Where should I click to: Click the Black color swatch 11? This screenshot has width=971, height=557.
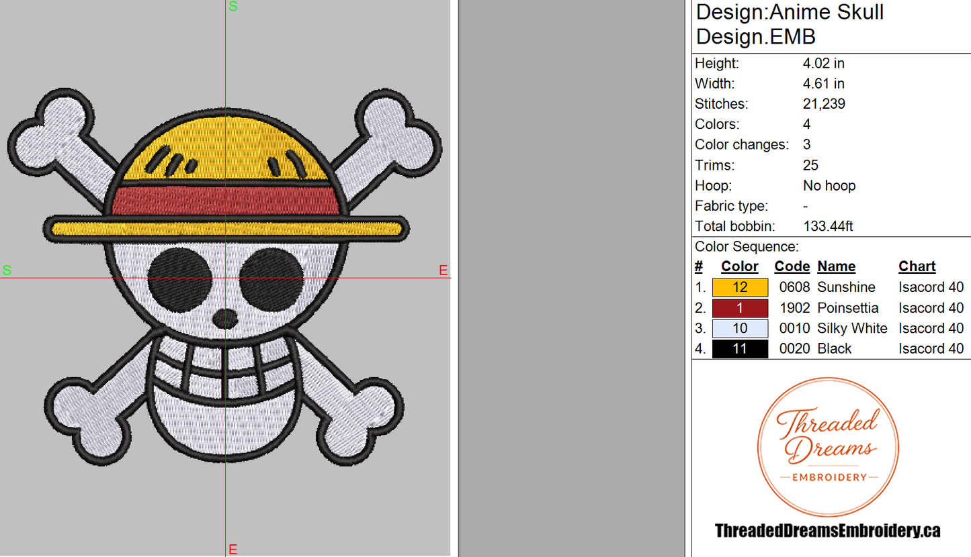740,349
